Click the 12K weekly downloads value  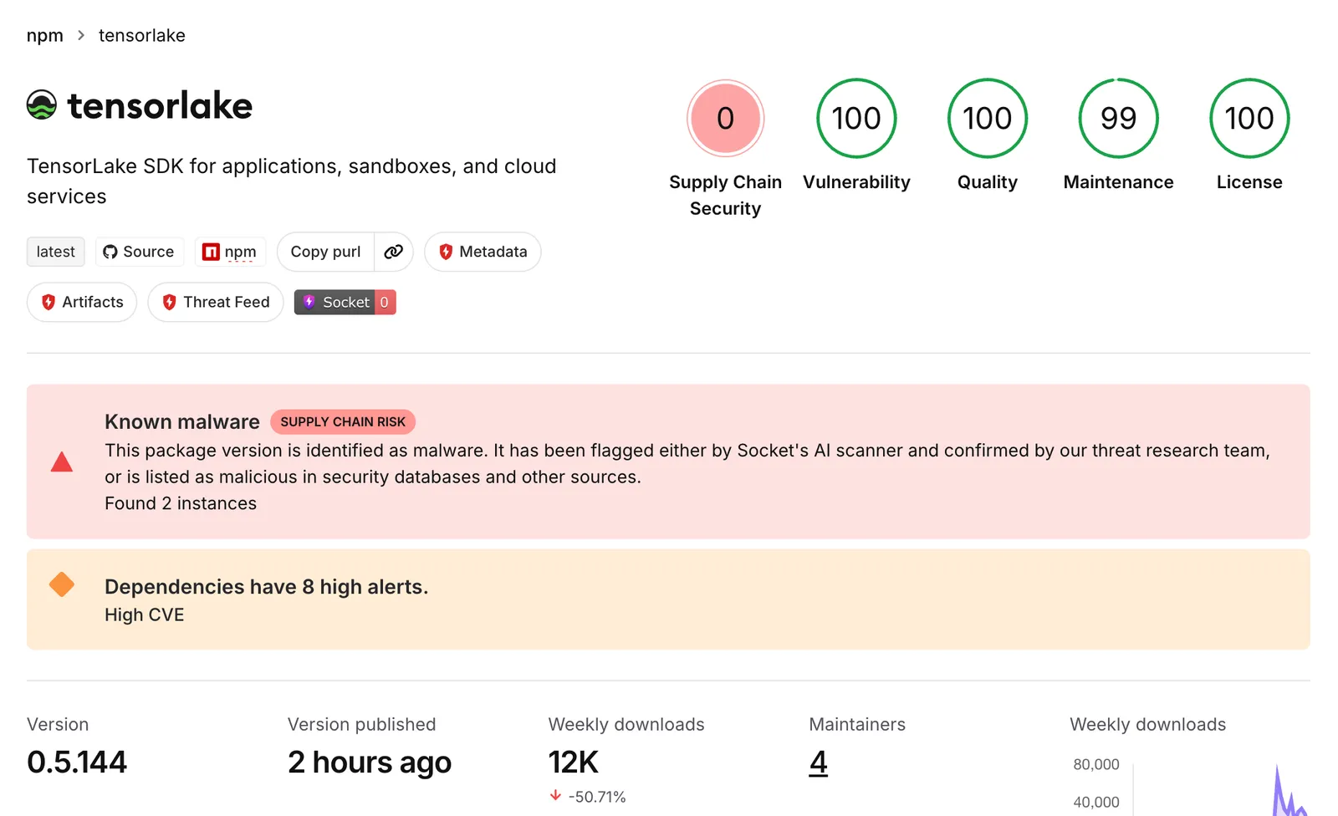tap(574, 762)
